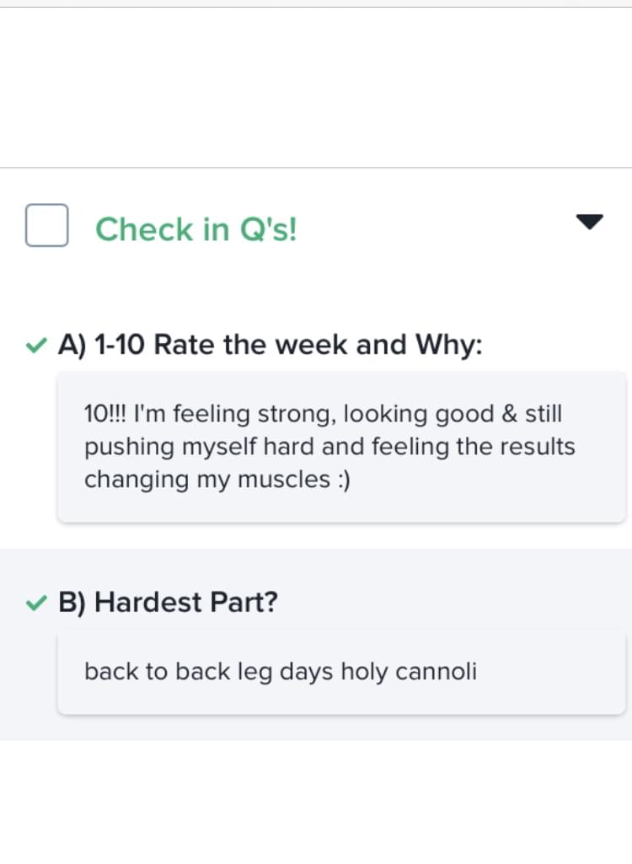The height and width of the screenshot is (864, 632).
Task: Click the word 'Part?' in question B
Action: (243, 602)
